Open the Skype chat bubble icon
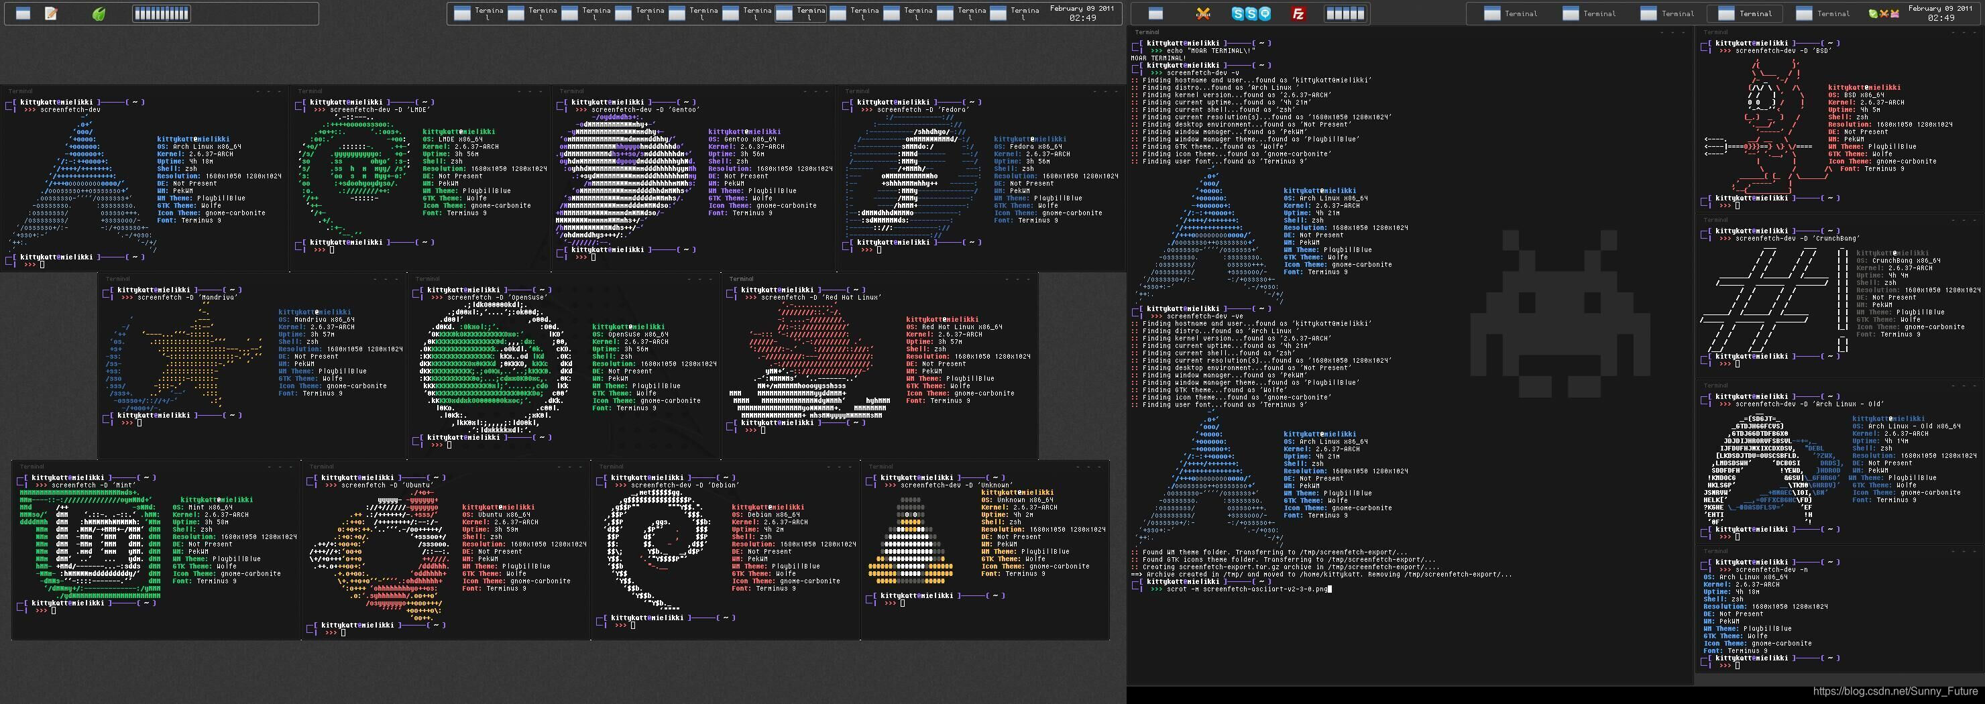The height and width of the screenshot is (704, 1985). (x=1265, y=13)
